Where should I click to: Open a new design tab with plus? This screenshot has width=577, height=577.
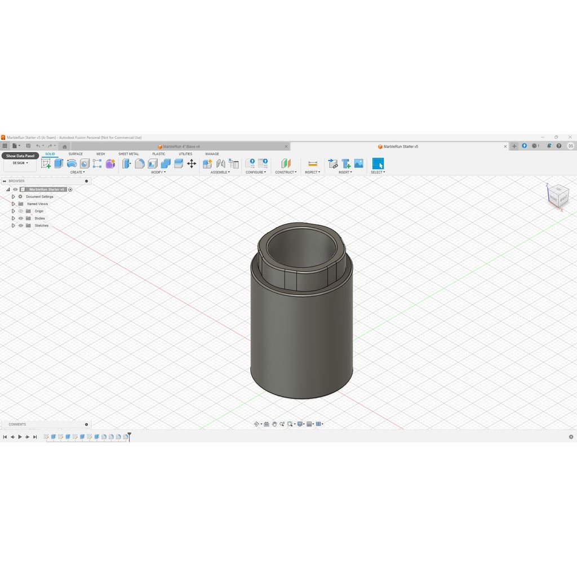point(514,146)
